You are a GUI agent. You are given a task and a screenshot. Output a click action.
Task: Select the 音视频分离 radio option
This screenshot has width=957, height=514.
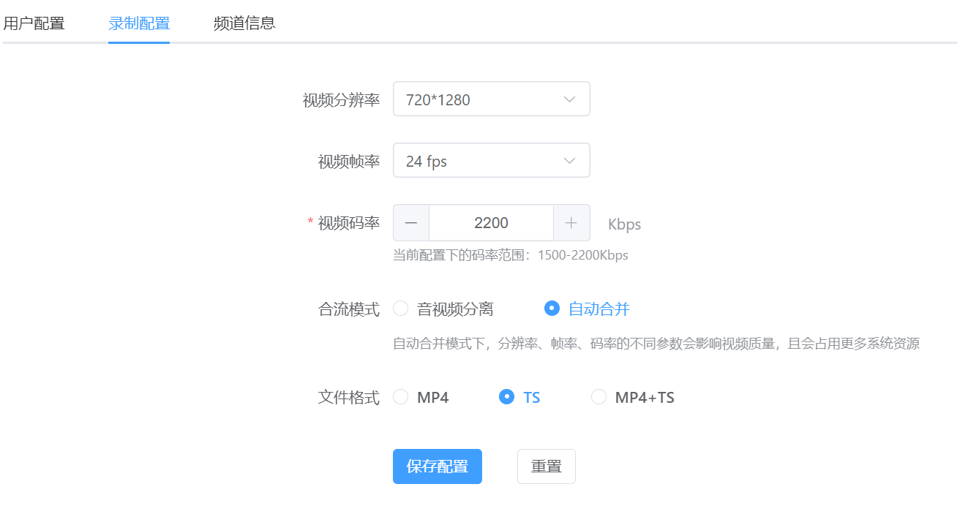point(401,309)
